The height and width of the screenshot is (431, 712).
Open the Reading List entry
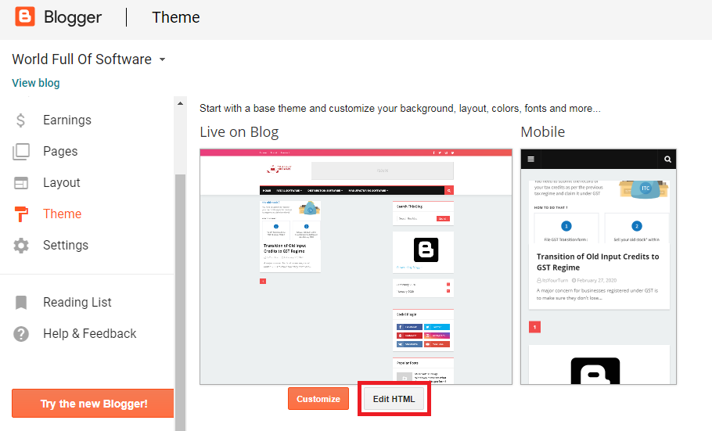(x=77, y=303)
